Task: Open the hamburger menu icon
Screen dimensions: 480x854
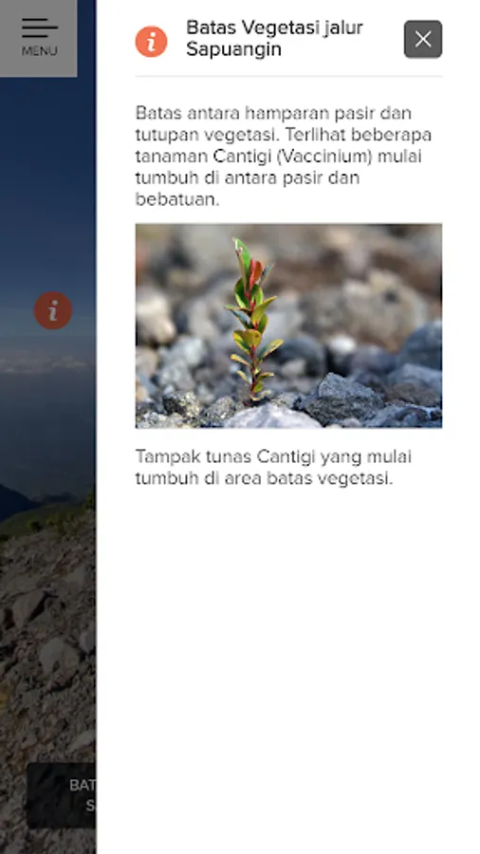Action: pos(39,28)
